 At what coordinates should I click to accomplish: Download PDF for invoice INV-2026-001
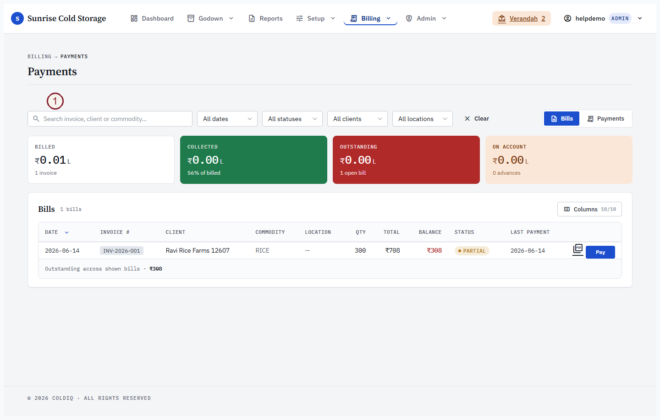577,250
